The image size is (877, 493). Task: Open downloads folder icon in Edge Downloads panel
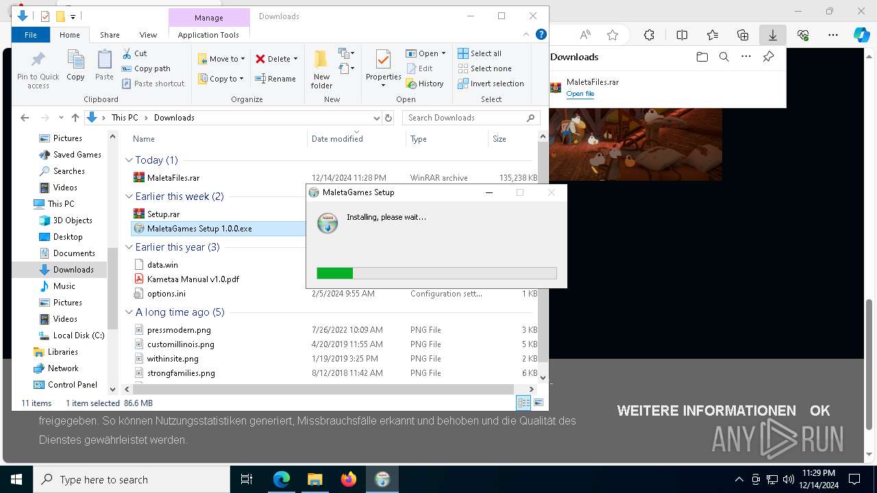point(702,57)
